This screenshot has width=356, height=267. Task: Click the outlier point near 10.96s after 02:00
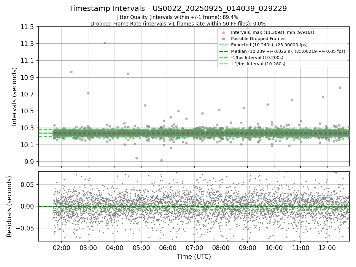point(71,72)
